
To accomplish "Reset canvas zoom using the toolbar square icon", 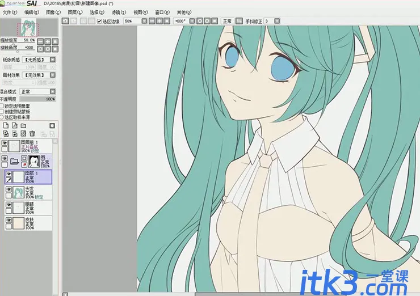I will point(167,21).
